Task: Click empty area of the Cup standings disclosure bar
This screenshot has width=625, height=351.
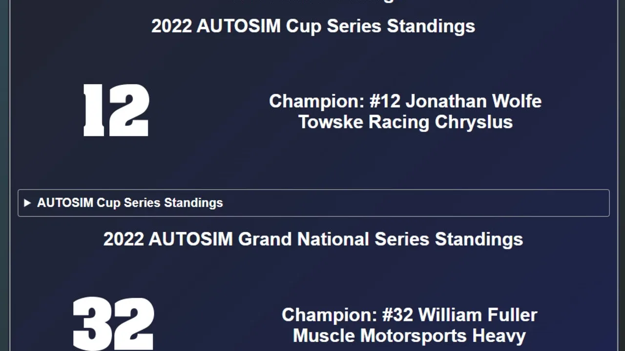Action: pos(415,203)
